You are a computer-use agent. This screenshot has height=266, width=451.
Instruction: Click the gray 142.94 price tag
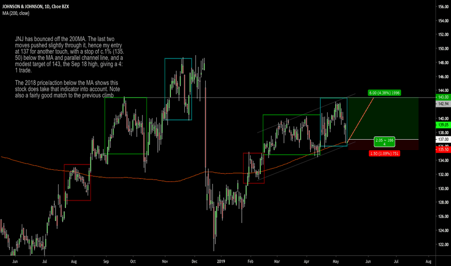pos(443,104)
